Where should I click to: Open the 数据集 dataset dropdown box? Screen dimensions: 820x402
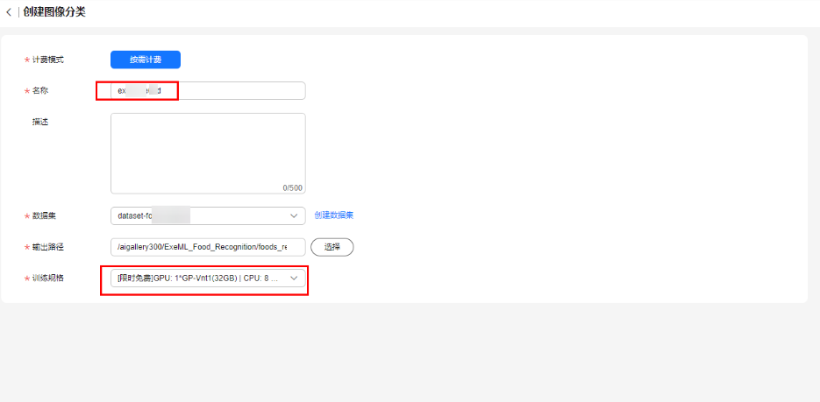click(x=202, y=215)
